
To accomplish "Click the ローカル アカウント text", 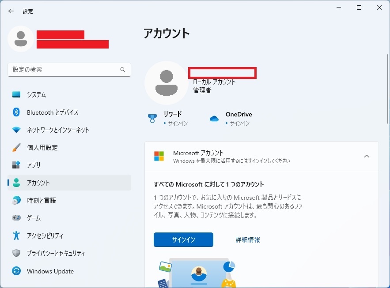I will pyautogui.click(x=214, y=82).
